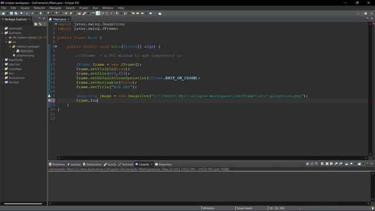Open the Search menu
The width and height of the screenshot is (375, 211).
[70, 8]
